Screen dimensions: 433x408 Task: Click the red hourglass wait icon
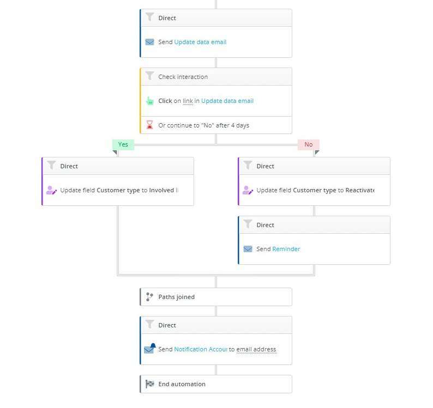click(149, 125)
